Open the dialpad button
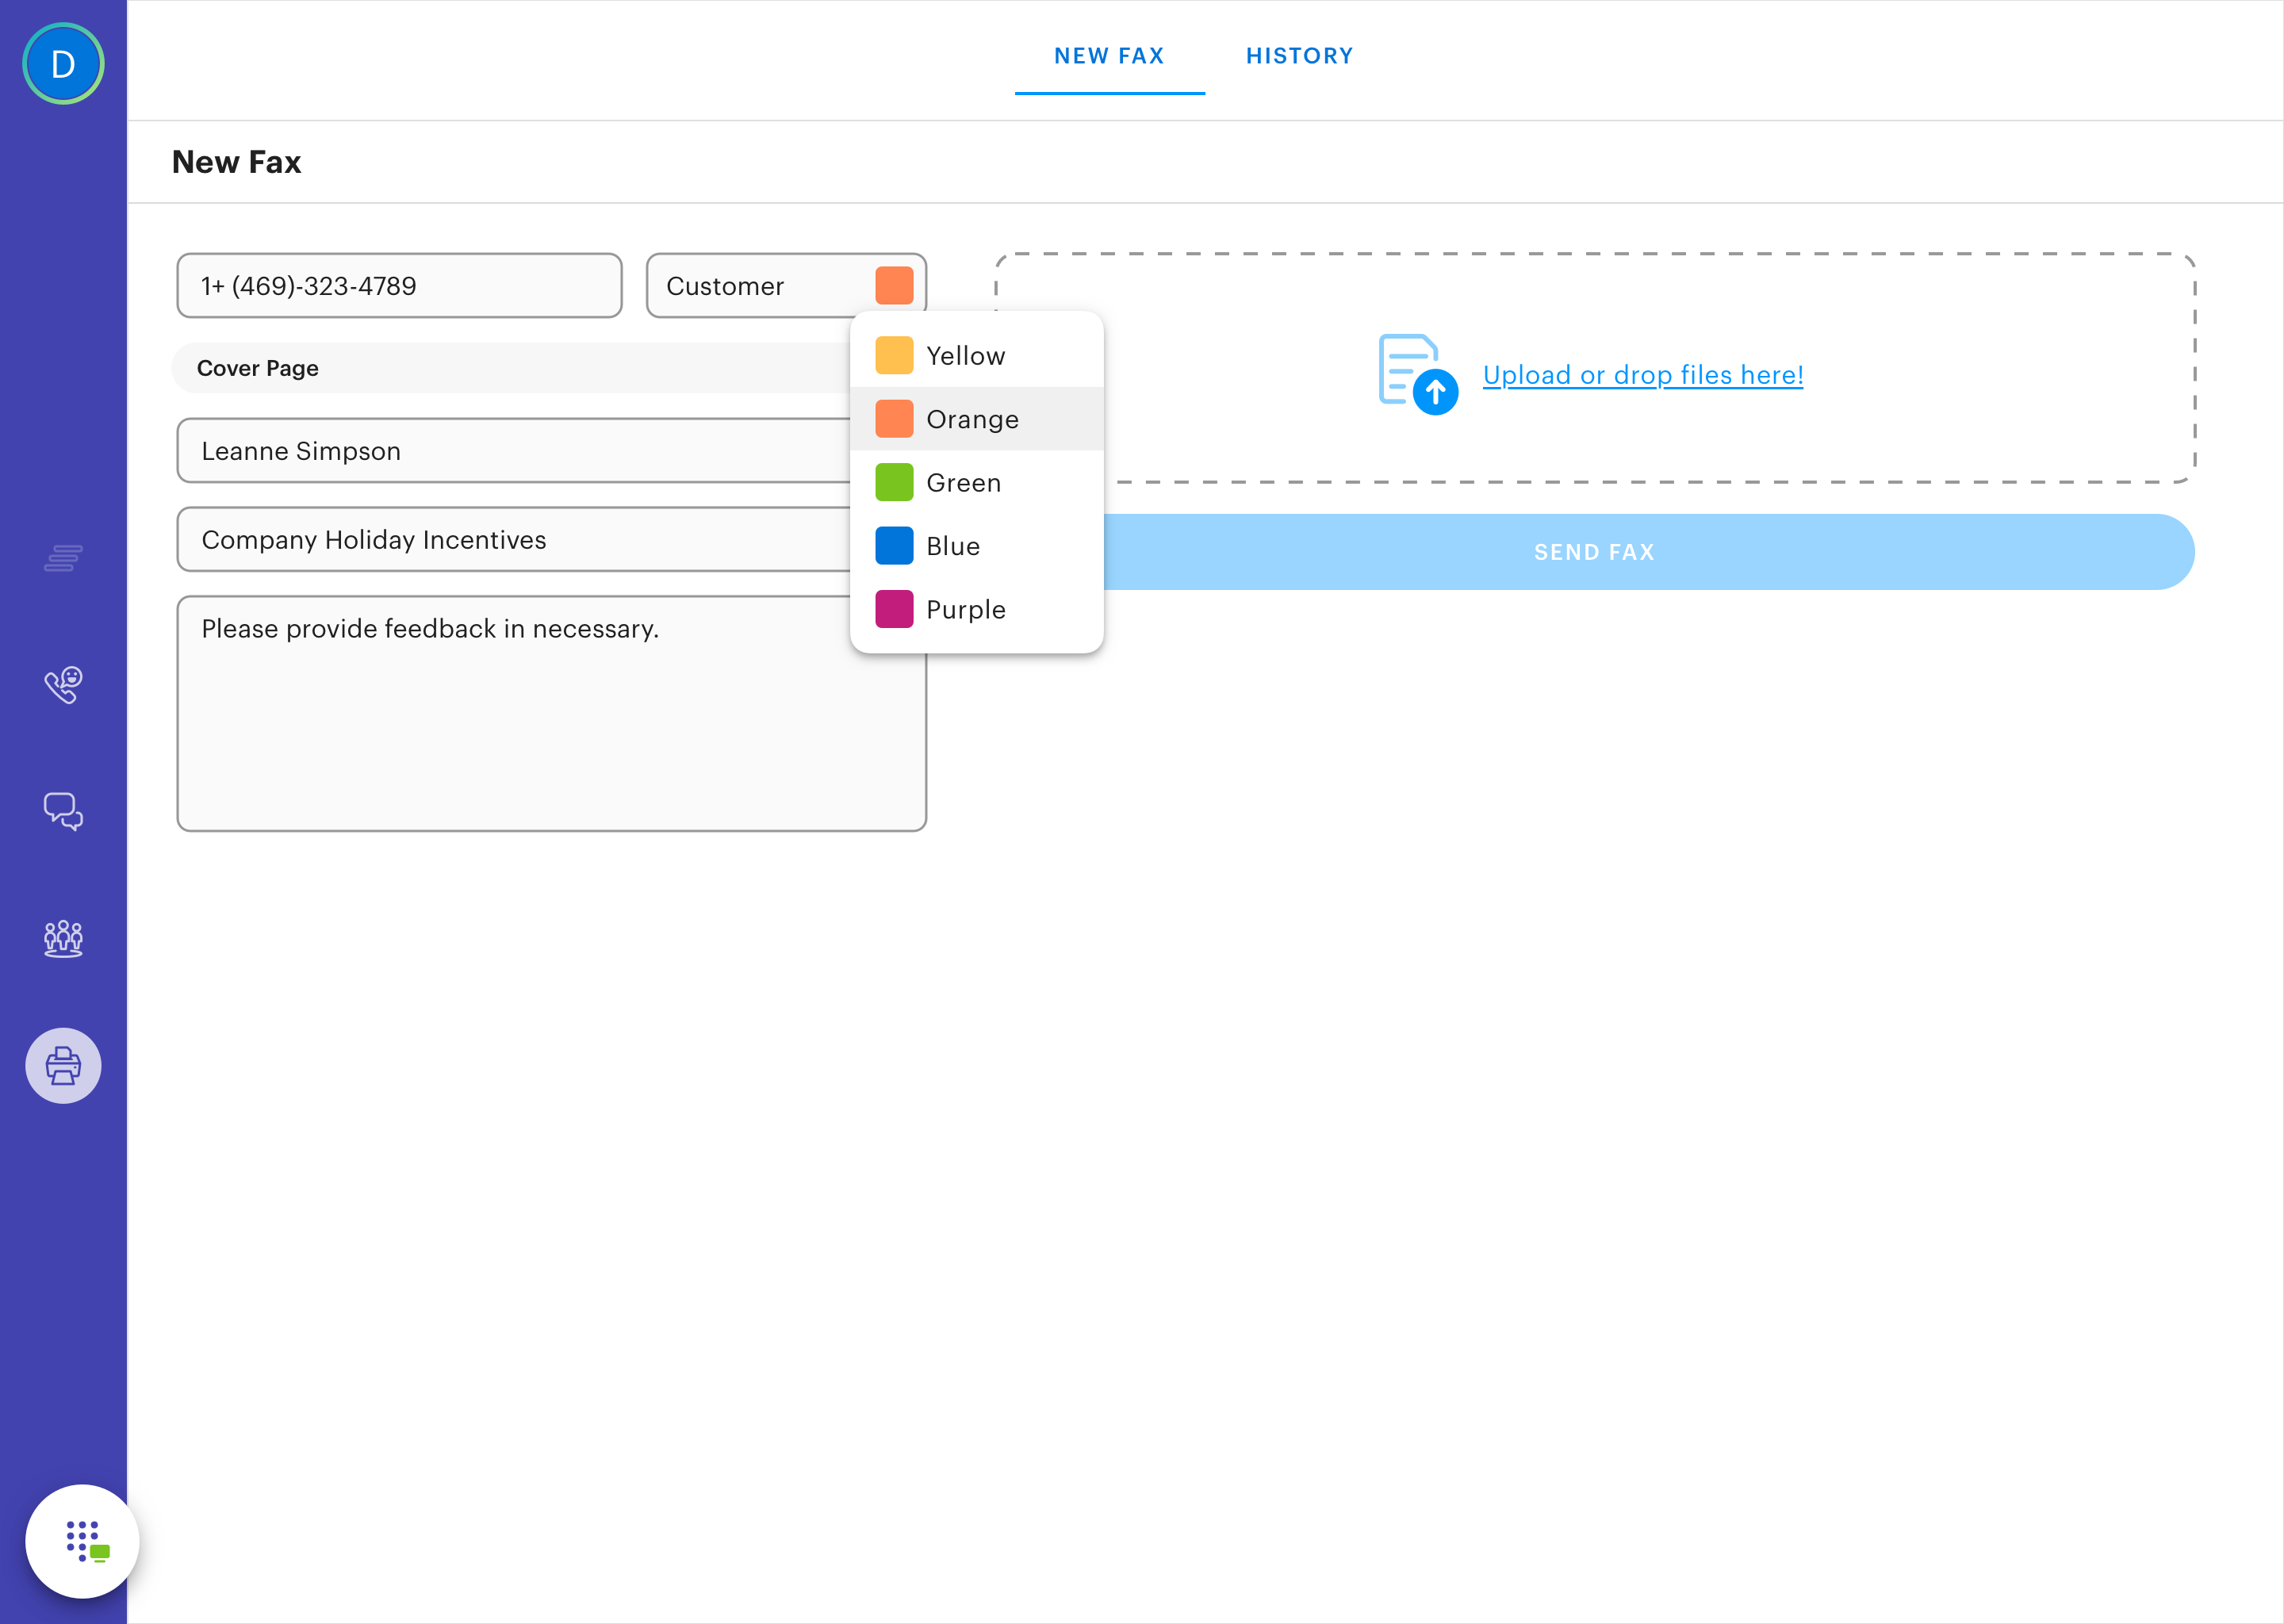The image size is (2284, 1624). coord(83,1541)
